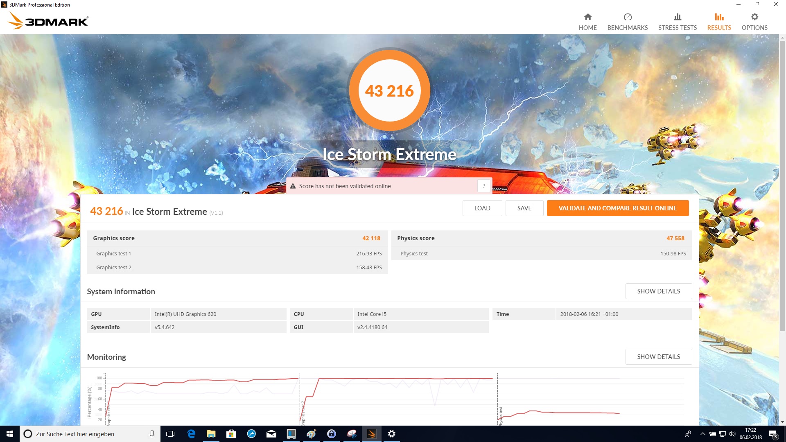Open the Benchmarks gauge icon

627,17
